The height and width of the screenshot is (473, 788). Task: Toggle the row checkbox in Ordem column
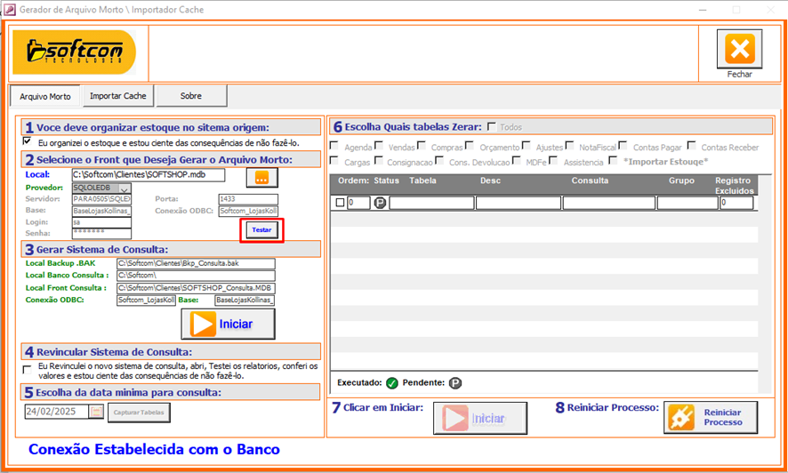(339, 203)
